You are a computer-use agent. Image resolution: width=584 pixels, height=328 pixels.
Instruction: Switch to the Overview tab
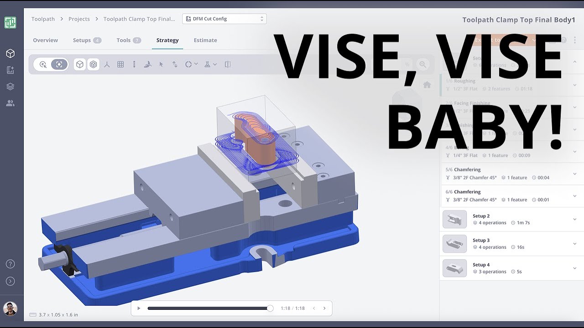point(45,40)
